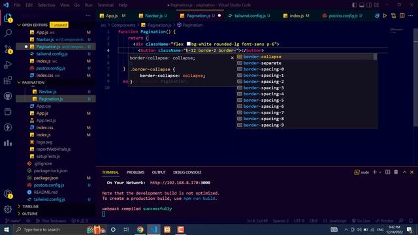Open the Edit menu

[29, 5]
